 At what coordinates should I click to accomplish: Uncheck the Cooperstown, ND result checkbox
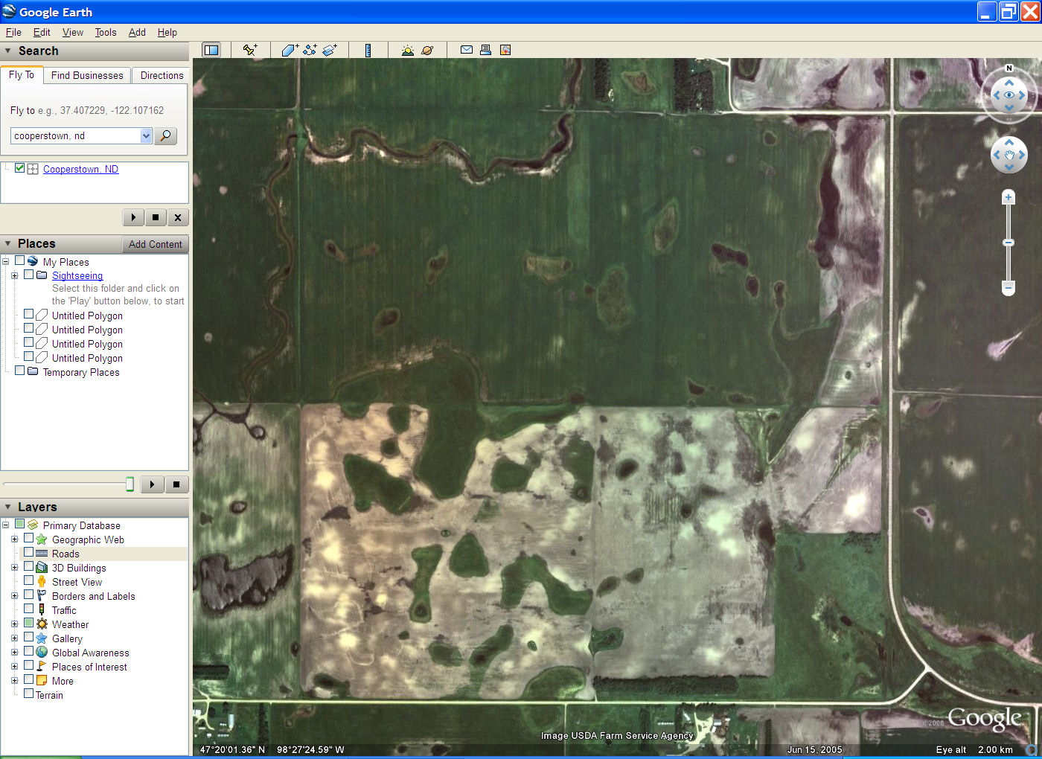[20, 168]
